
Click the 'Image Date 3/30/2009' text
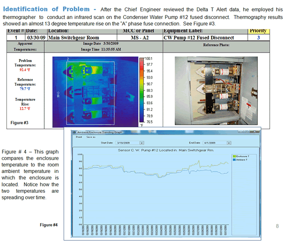100,44
